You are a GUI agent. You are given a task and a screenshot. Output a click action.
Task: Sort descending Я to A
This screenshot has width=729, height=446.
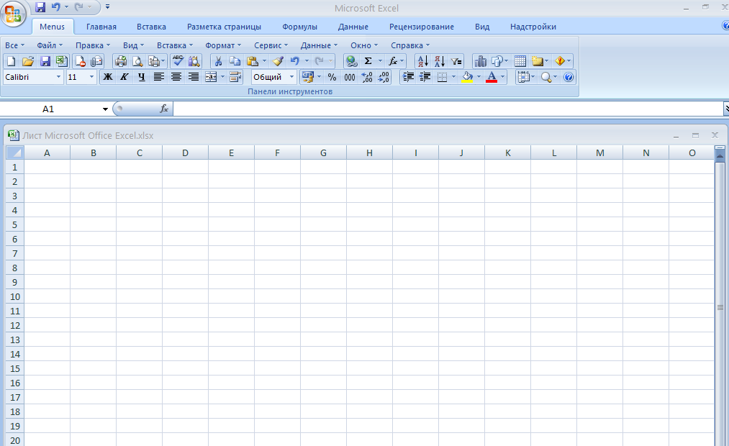pyautogui.click(x=440, y=61)
